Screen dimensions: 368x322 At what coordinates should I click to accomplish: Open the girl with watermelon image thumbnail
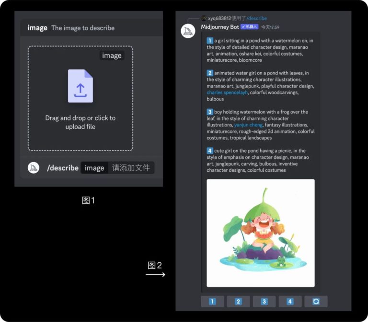tap(260, 233)
